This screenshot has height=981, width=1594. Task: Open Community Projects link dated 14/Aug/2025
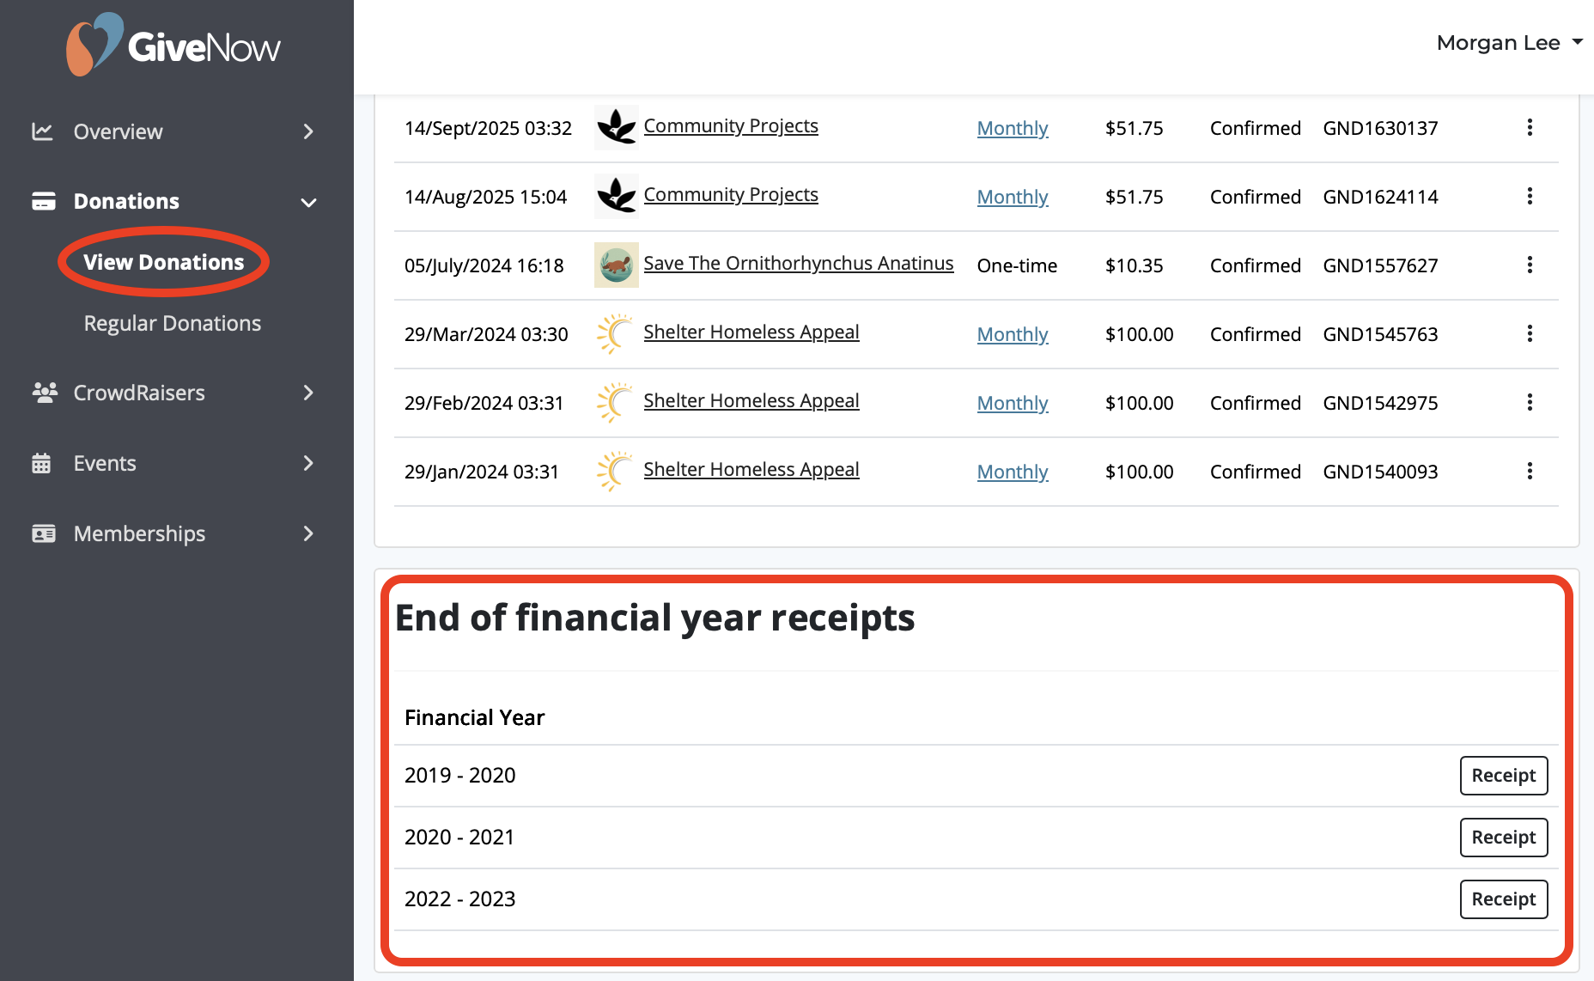pyautogui.click(x=731, y=194)
